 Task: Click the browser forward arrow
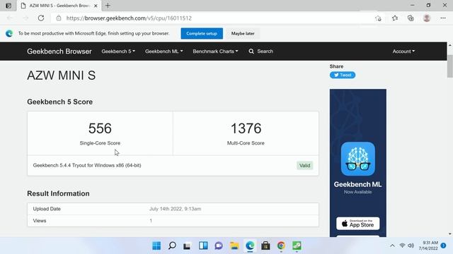coord(25,18)
